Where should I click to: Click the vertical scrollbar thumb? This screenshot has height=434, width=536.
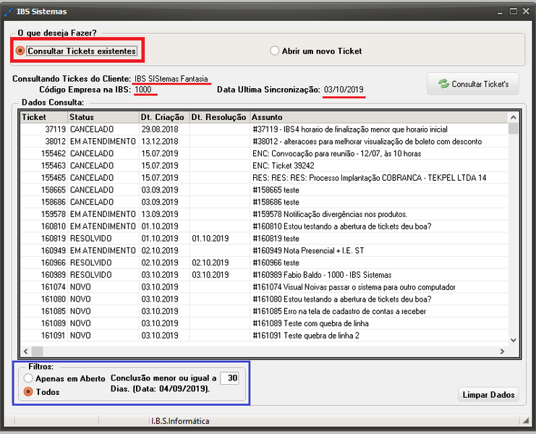513,129
